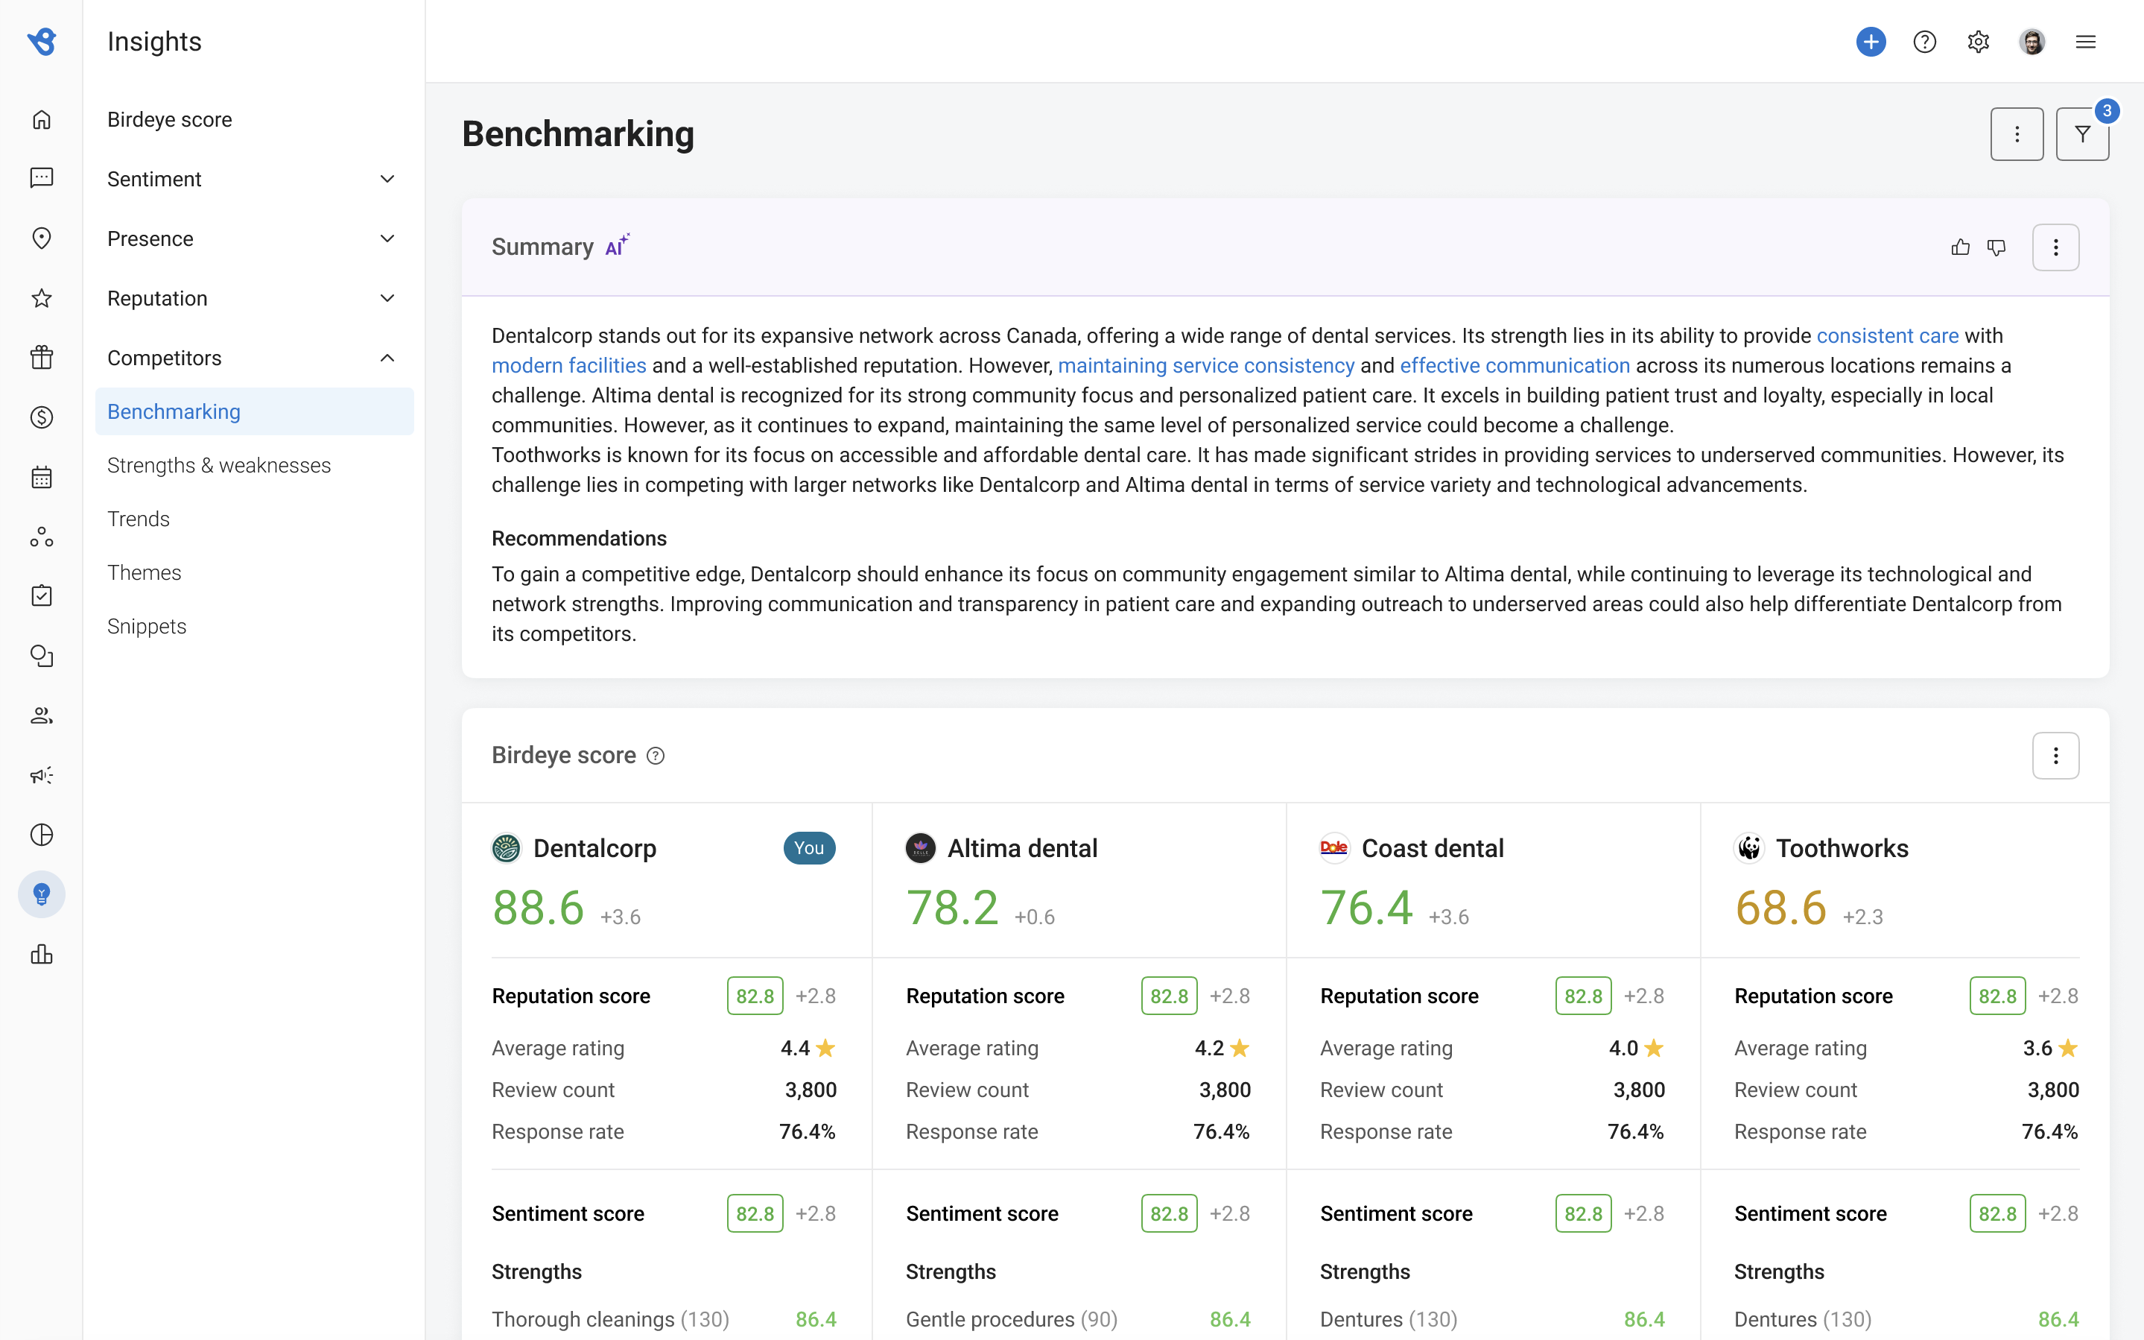Open the Contacts people icon

(42, 715)
